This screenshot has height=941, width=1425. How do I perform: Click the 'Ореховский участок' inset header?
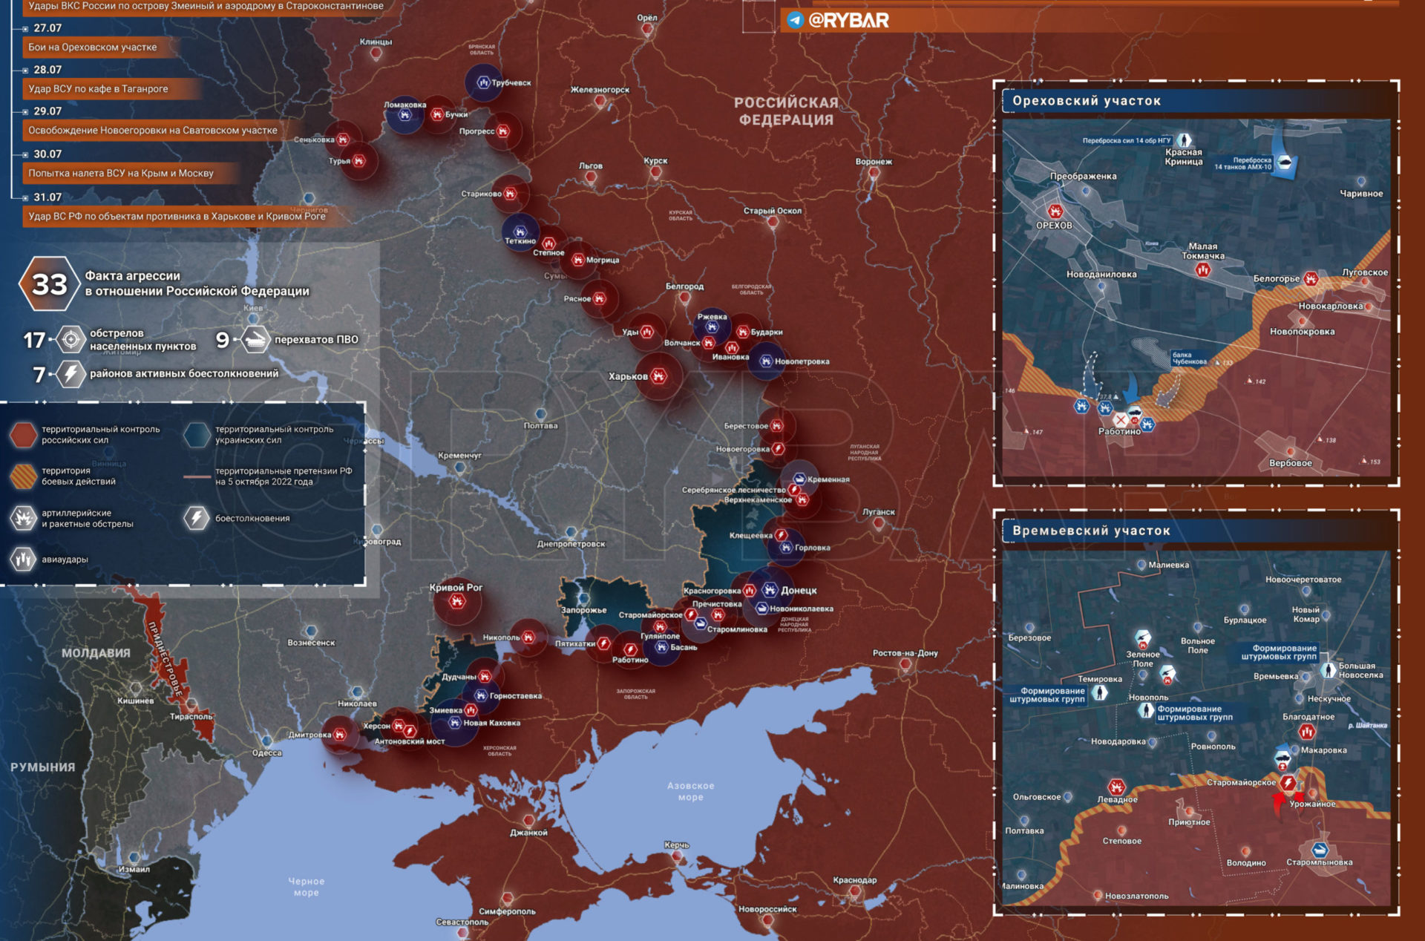click(1087, 101)
